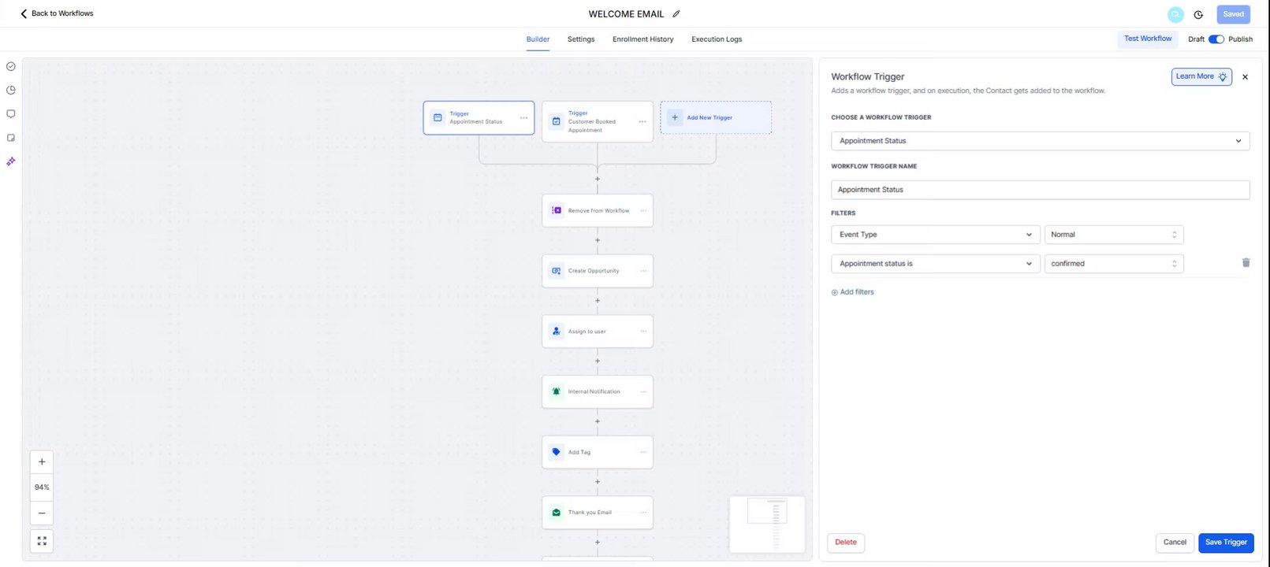The width and height of the screenshot is (1270, 567).
Task: Open version history clock icon
Action: tap(1198, 14)
